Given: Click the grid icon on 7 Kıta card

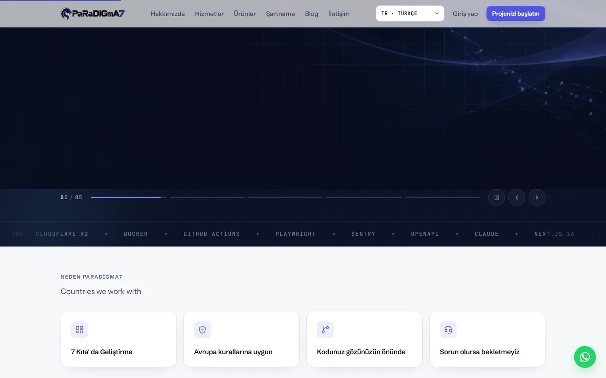Looking at the screenshot, I should pyautogui.click(x=80, y=330).
